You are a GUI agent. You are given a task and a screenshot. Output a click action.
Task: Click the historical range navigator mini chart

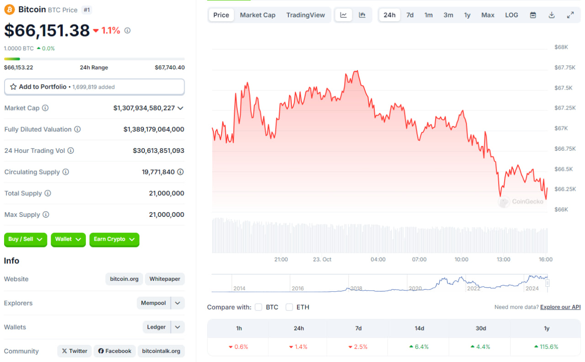pos(379,283)
